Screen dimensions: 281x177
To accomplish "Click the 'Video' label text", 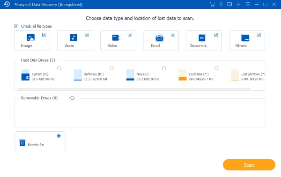I will point(112,46).
